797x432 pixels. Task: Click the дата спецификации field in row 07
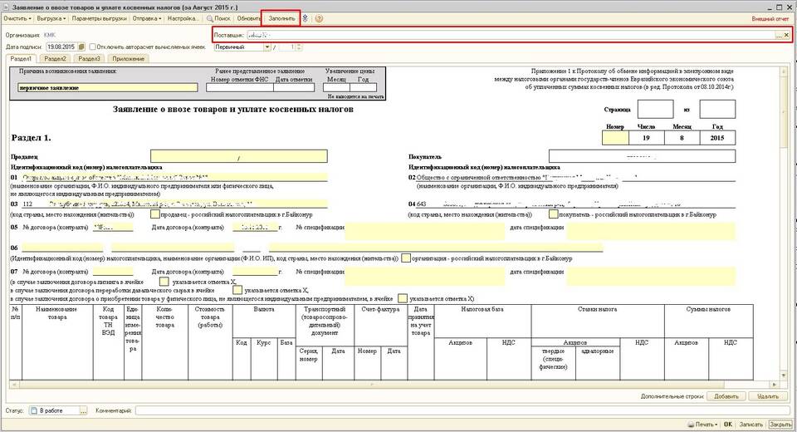tap(651, 275)
